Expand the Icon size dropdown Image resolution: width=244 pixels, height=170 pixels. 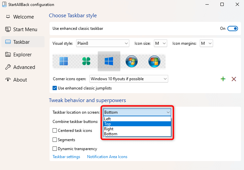161,43
